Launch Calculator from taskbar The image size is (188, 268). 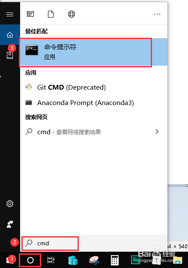[115, 260]
